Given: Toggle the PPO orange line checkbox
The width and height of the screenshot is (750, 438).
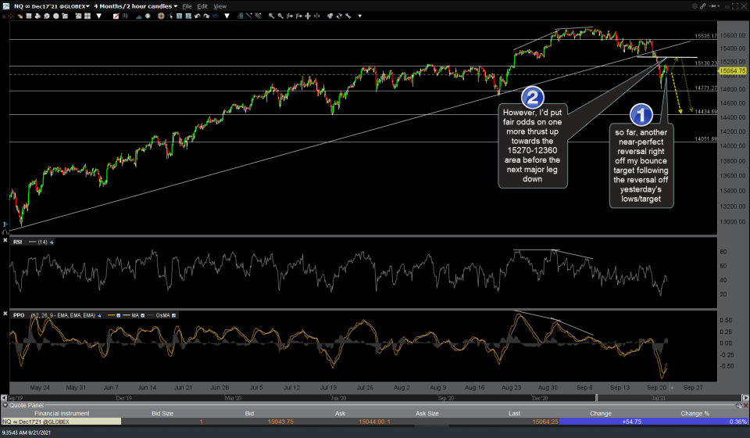Looking at the screenshot, I should [118, 315].
